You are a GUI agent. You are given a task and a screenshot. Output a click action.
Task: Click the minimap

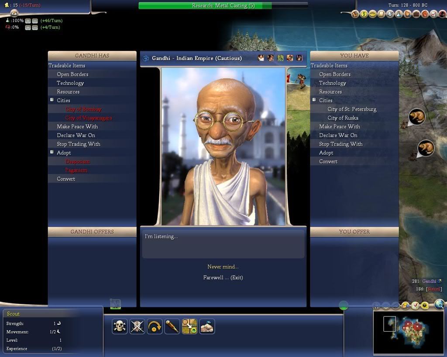click(409, 332)
